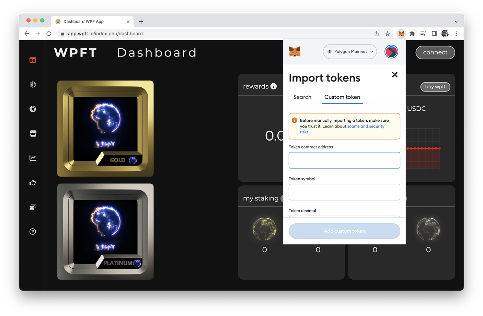Close the Import tokens dialog
This screenshot has height=316, width=483.
(x=395, y=74)
